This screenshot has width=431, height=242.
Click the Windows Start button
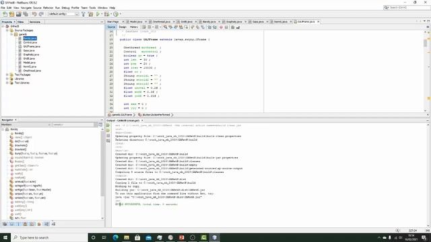click(x=5, y=237)
